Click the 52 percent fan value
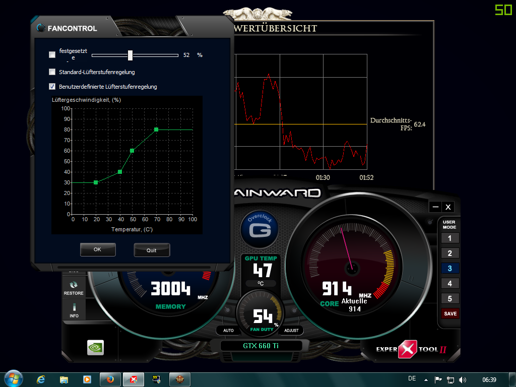The width and height of the screenshot is (516, 387). [186, 55]
